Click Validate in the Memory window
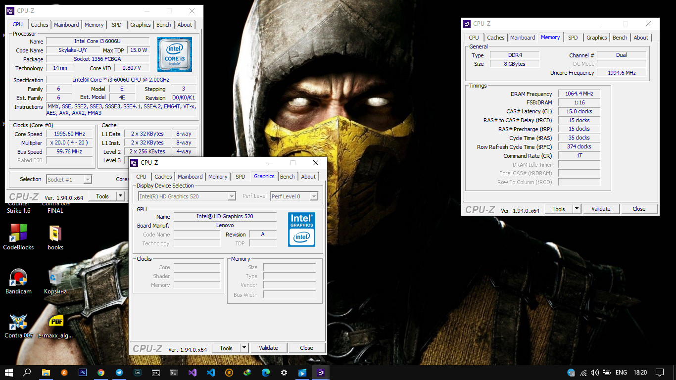This screenshot has height=380, width=676. pos(601,209)
